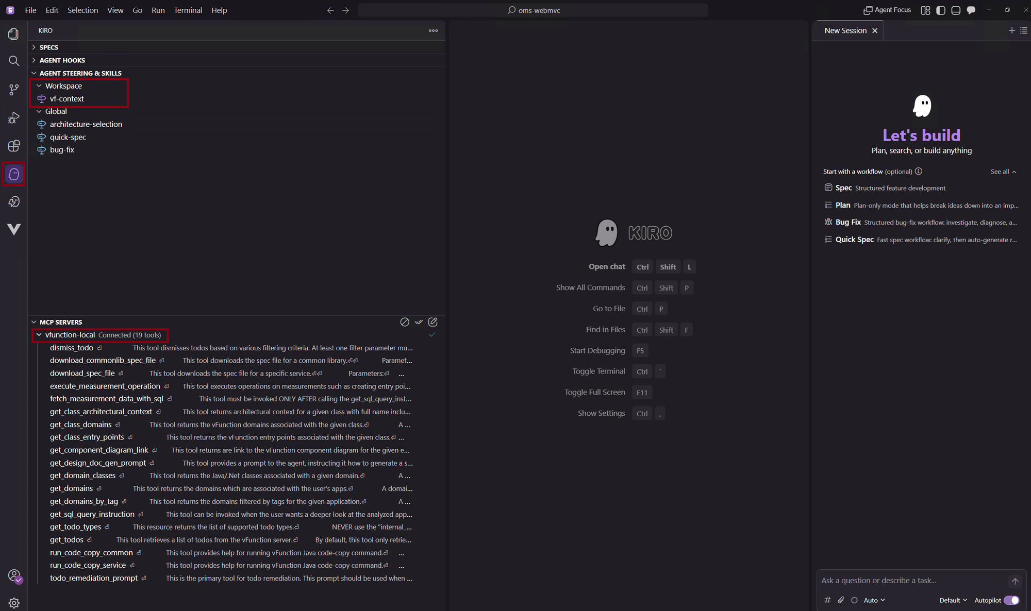The image size is (1031, 611).
Task: Open the Terminal menu
Action: [x=188, y=10]
